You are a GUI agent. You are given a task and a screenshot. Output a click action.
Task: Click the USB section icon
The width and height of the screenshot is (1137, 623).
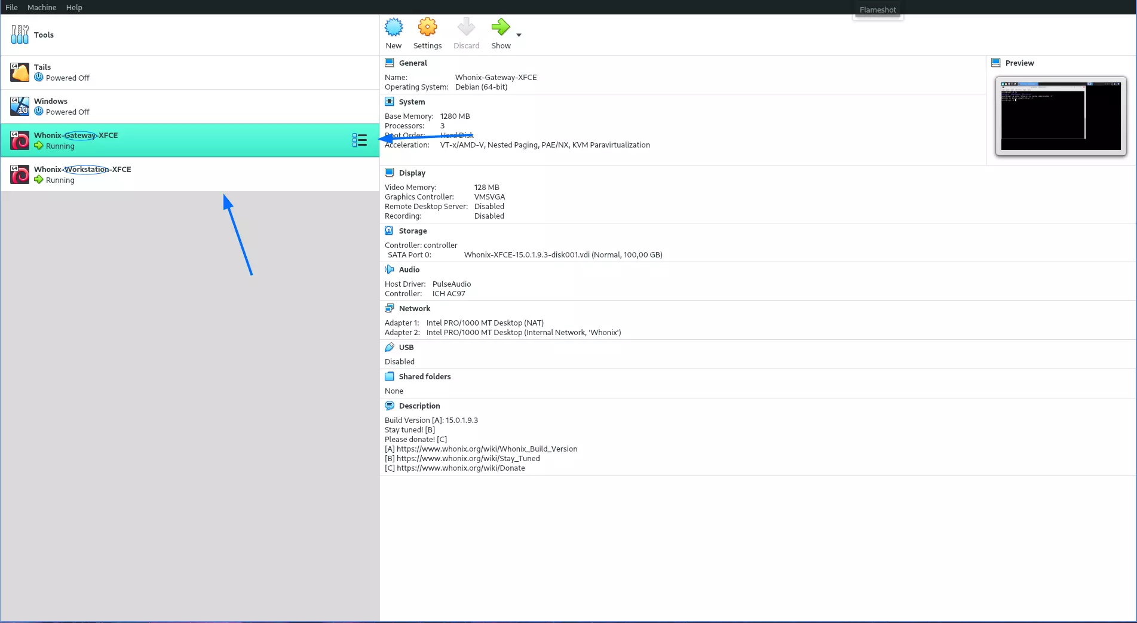pos(390,347)
